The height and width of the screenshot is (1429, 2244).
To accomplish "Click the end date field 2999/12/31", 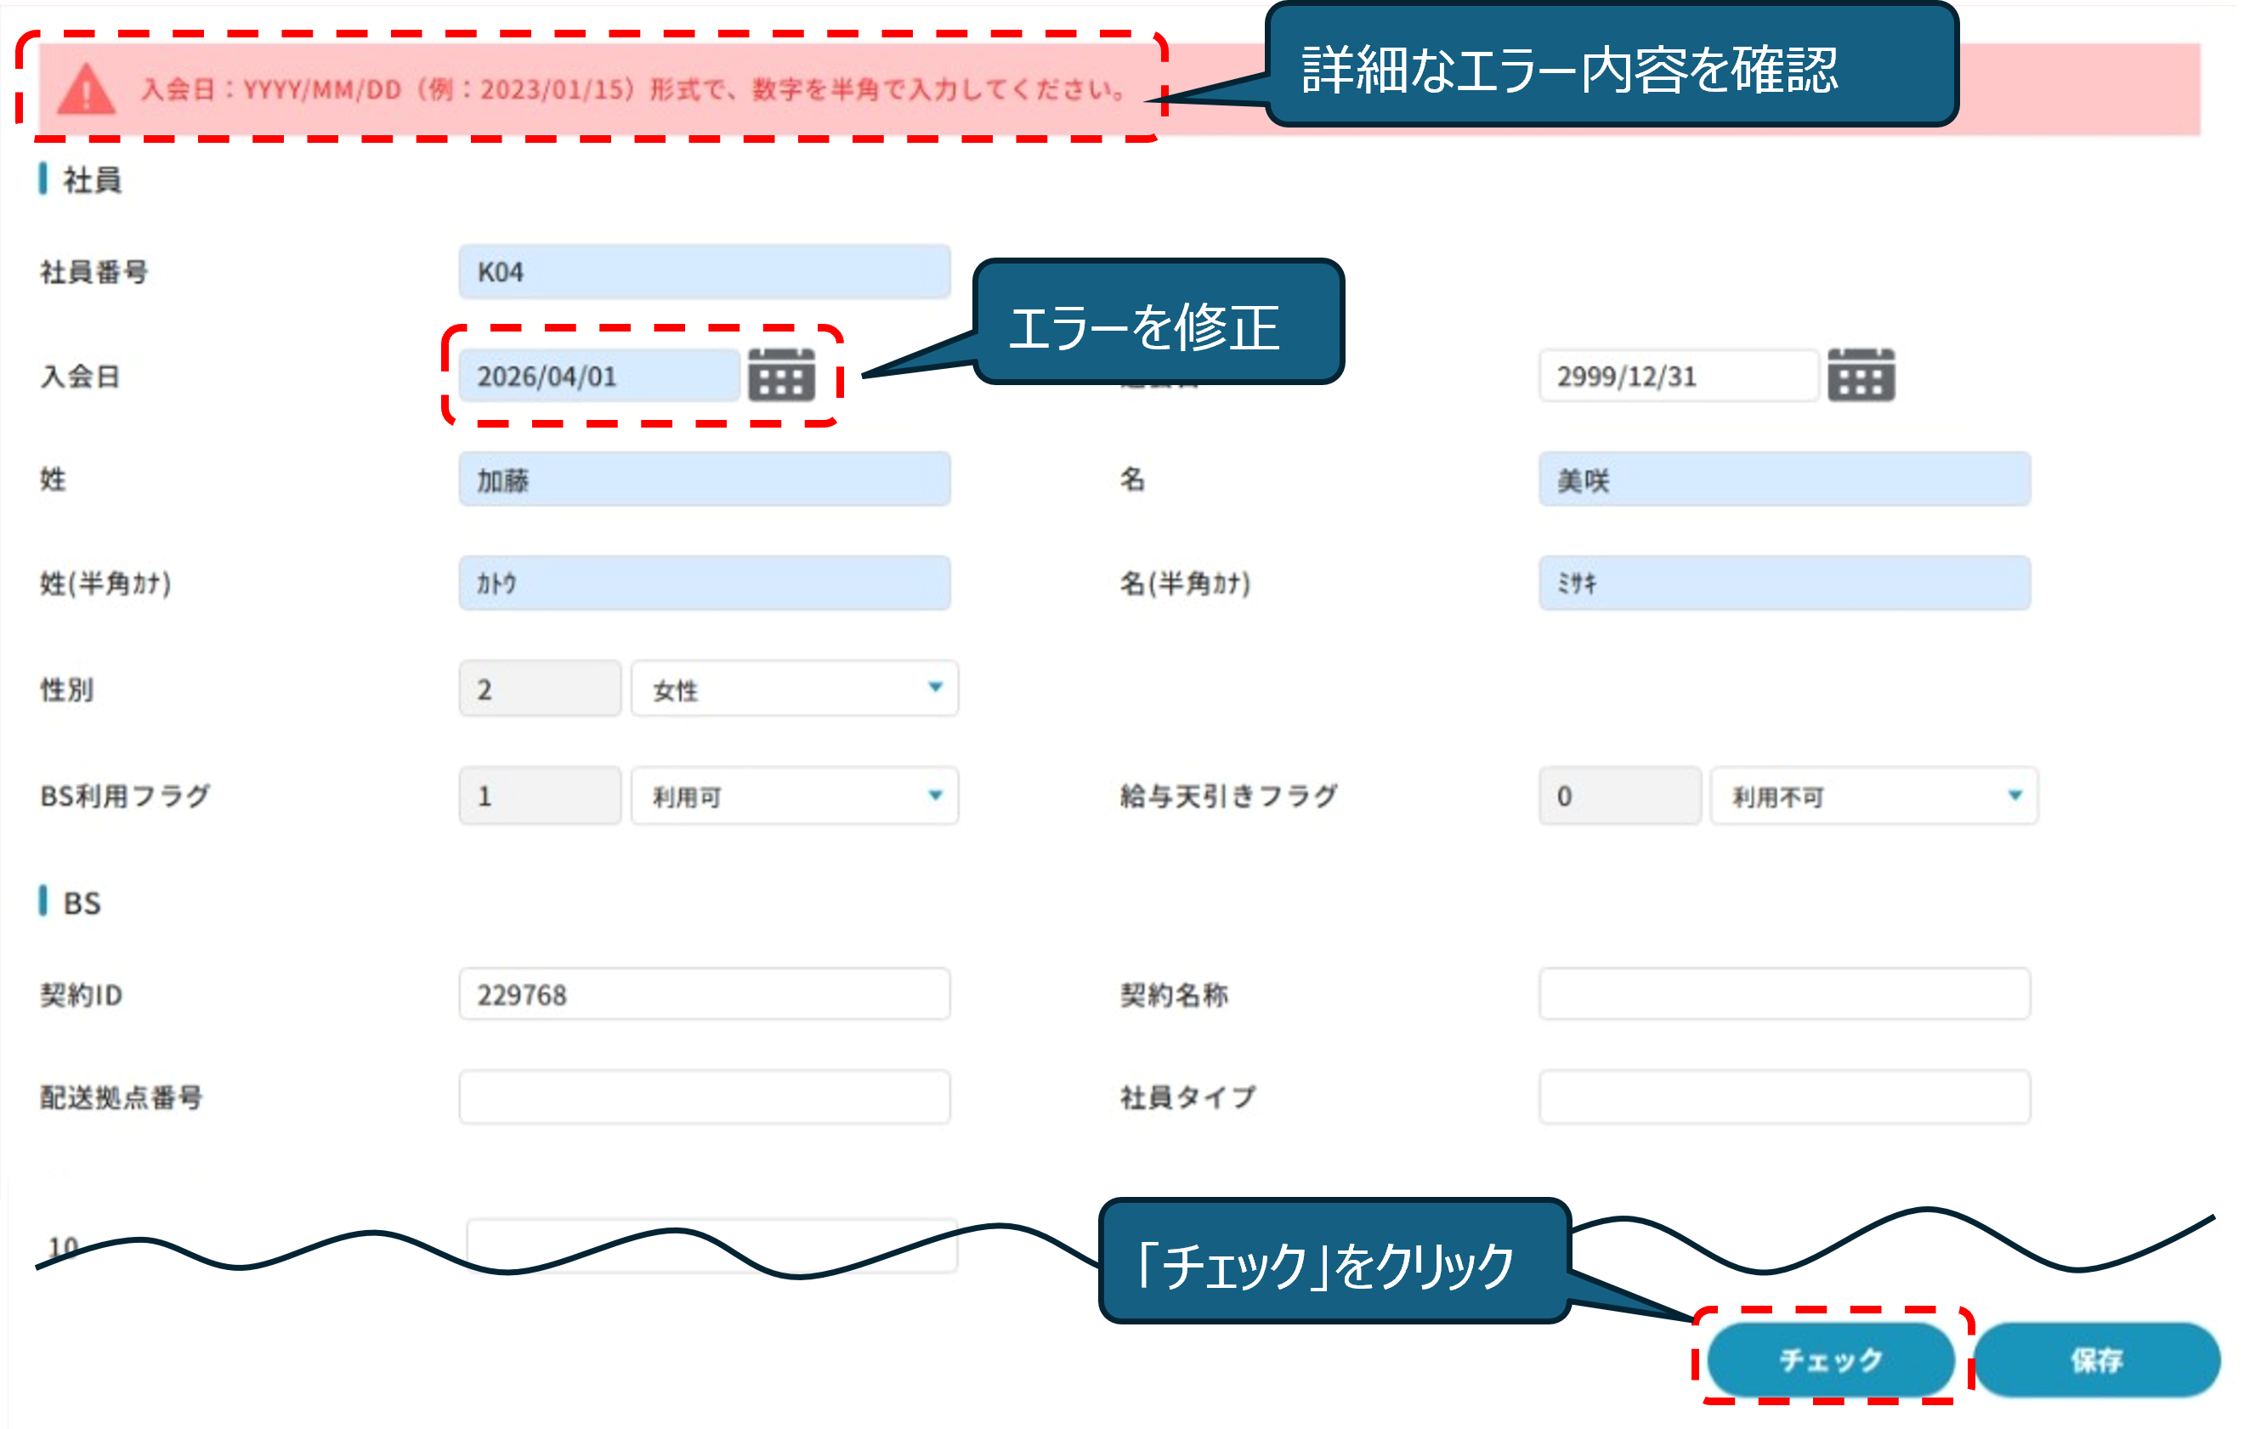I will [x=1677, y=376].
